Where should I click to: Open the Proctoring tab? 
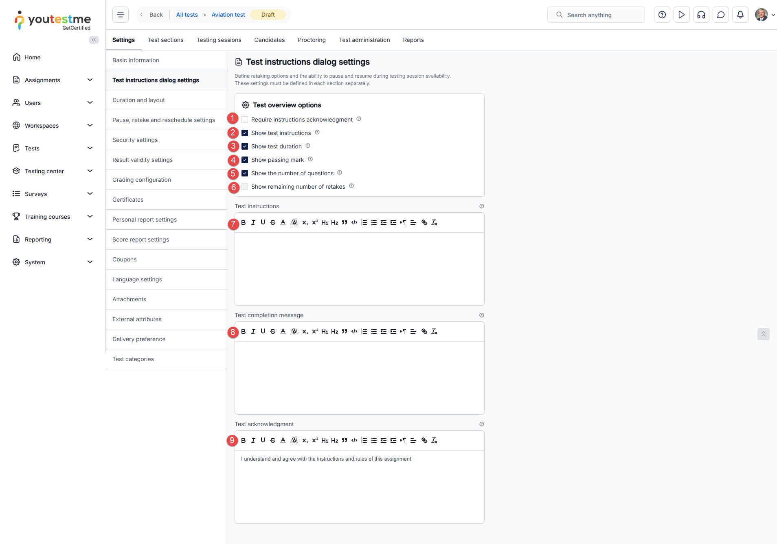coord(312,40)
